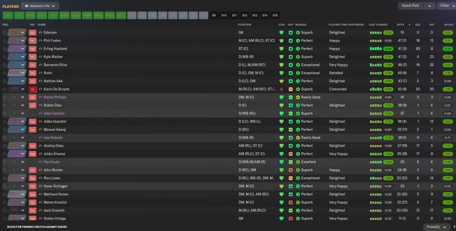Click the red condition icon for Kevin De Bruyne
The height and width of the screenshot is (231, 456).
tap(281, 89)
